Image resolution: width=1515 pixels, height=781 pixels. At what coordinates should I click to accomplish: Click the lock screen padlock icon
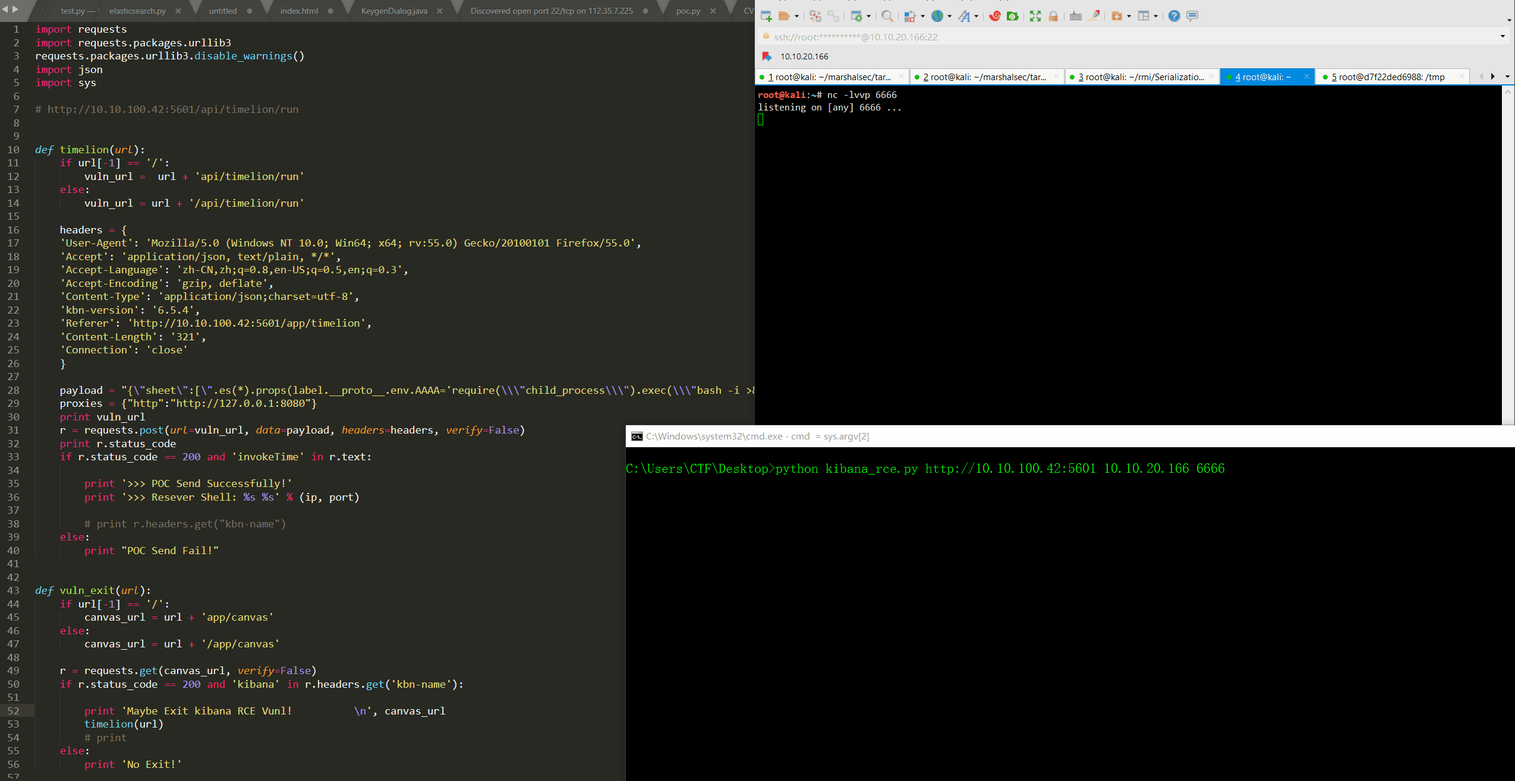pyautogui.click(x=1053, y=16)
